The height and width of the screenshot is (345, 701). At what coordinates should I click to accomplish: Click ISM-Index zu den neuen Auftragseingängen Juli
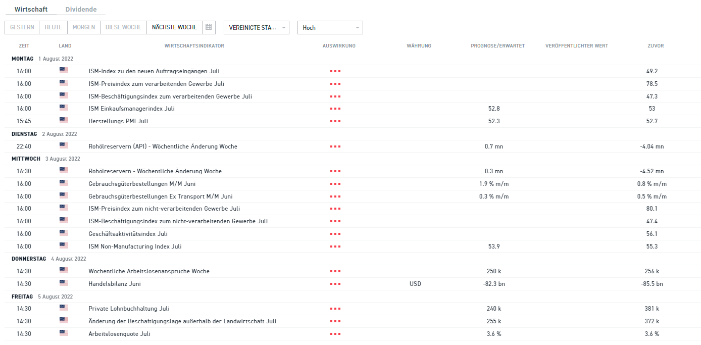[154, 71]
